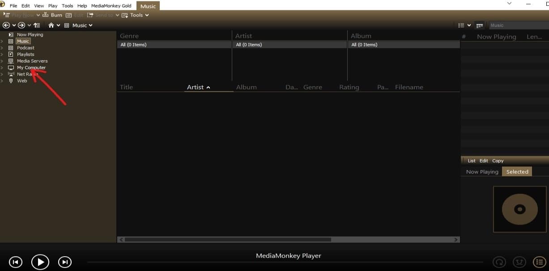Expand the My Computer tree node
This screenshot has width=549, height=271.
[x=2, y=68]
